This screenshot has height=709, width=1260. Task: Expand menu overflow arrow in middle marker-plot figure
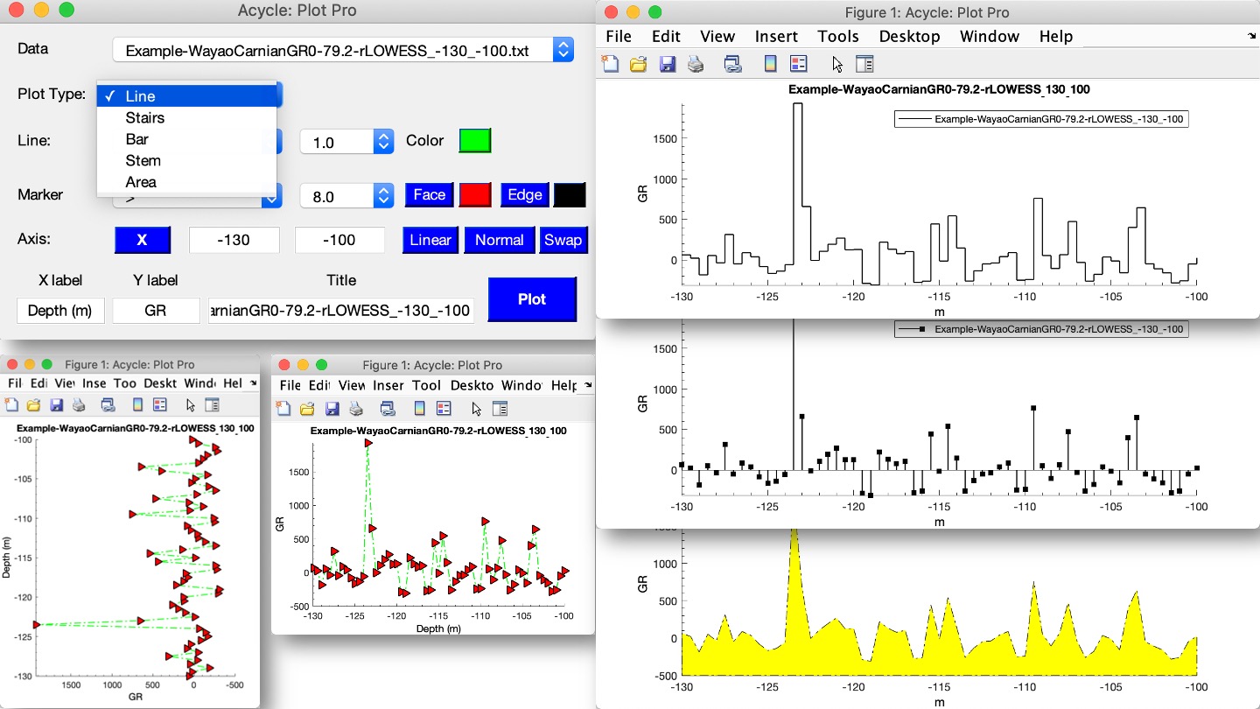click(x=588, y=385)
